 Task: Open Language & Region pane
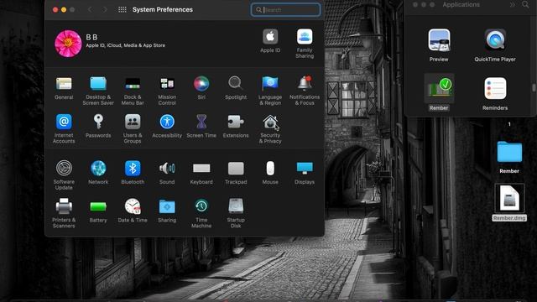pyautogui.click(x=270, y=91)
